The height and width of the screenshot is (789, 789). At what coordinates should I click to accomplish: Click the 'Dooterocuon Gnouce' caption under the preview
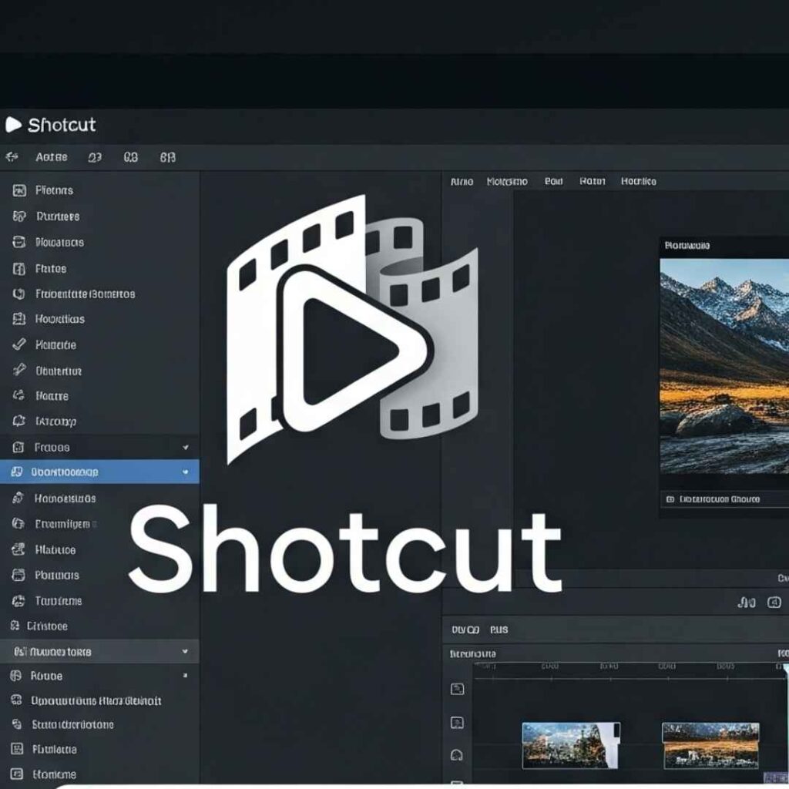tap(719, 499)
